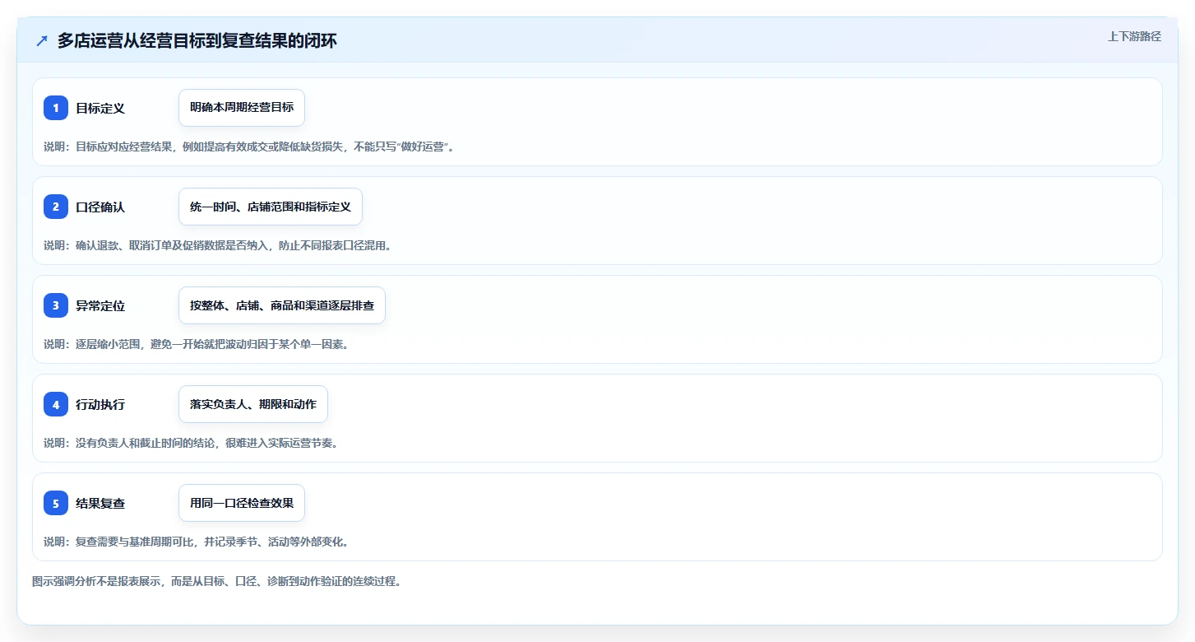Image resolution: width=1195 pixels, height=642 pixels.
Task: Click the note about 做好运营
Action: (249, 147)
